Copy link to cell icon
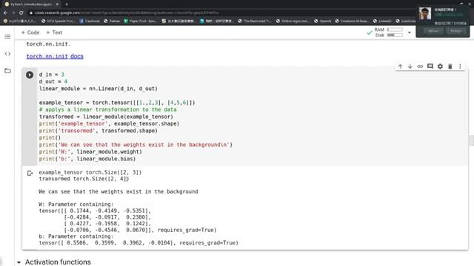 [420, 66]
